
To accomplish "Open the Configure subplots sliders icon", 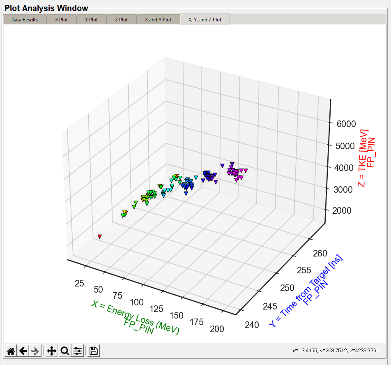I will 78,351.
